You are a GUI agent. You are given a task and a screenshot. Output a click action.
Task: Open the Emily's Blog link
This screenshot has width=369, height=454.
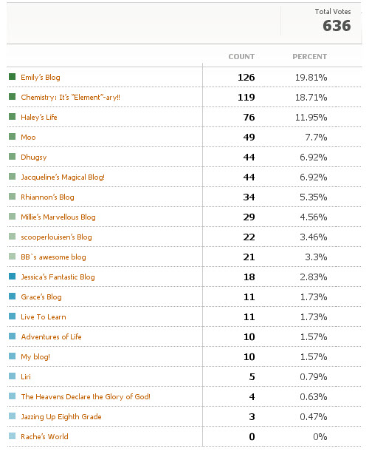tap(41, 78)
